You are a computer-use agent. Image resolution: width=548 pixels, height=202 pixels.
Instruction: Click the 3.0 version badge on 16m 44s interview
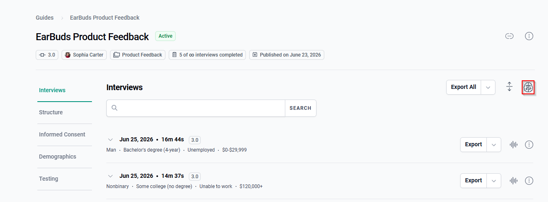pyautogui.click(x=195, y=140)
